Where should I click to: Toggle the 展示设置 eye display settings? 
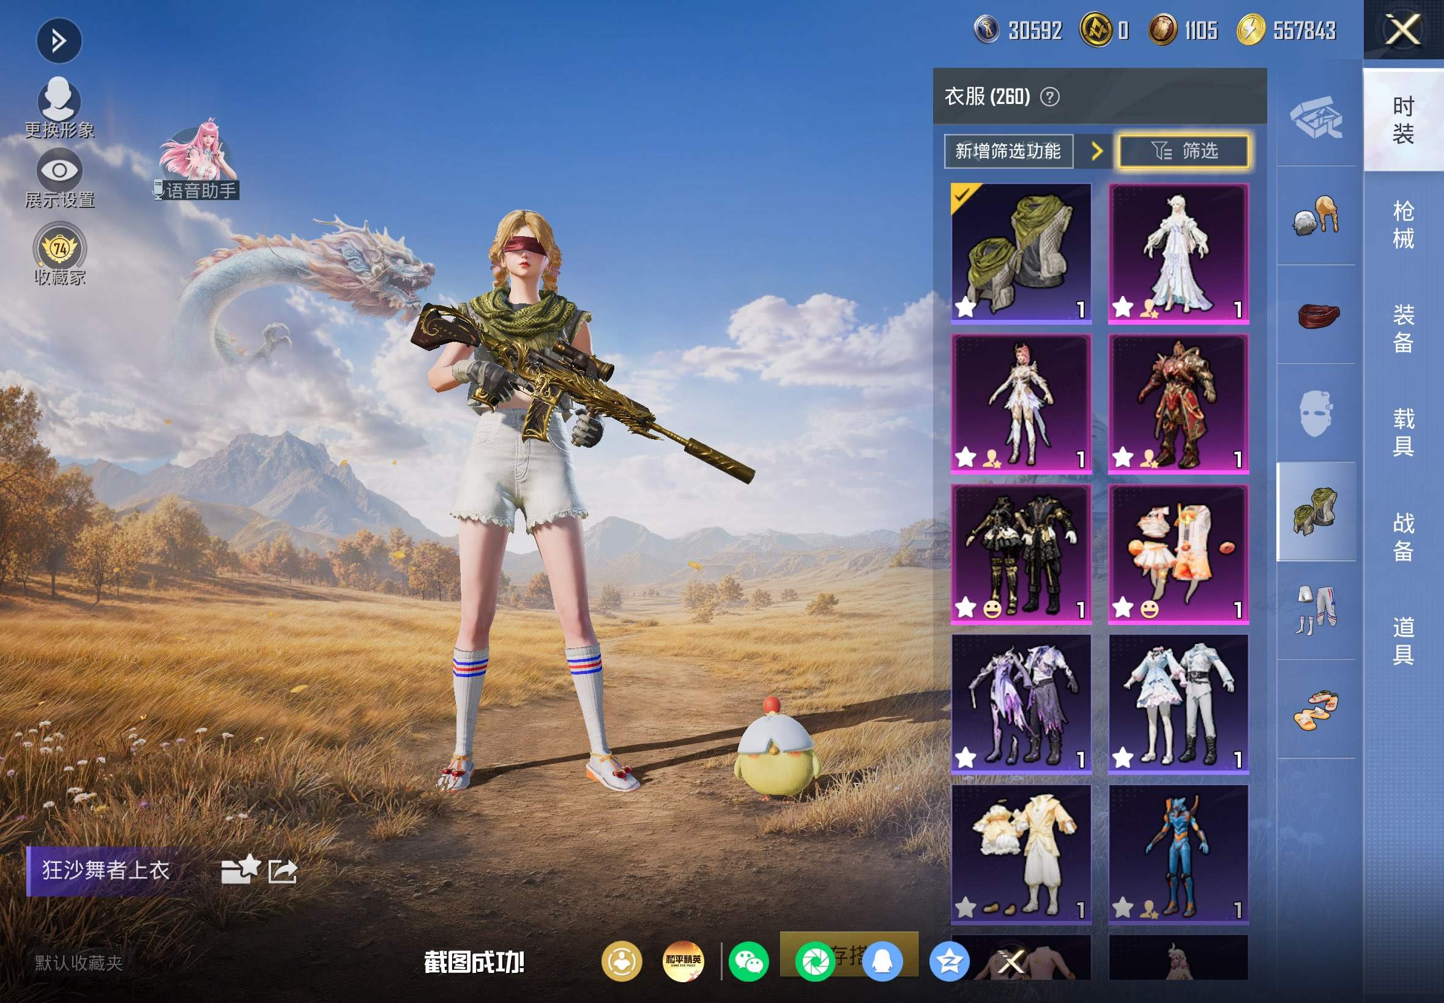59,179
